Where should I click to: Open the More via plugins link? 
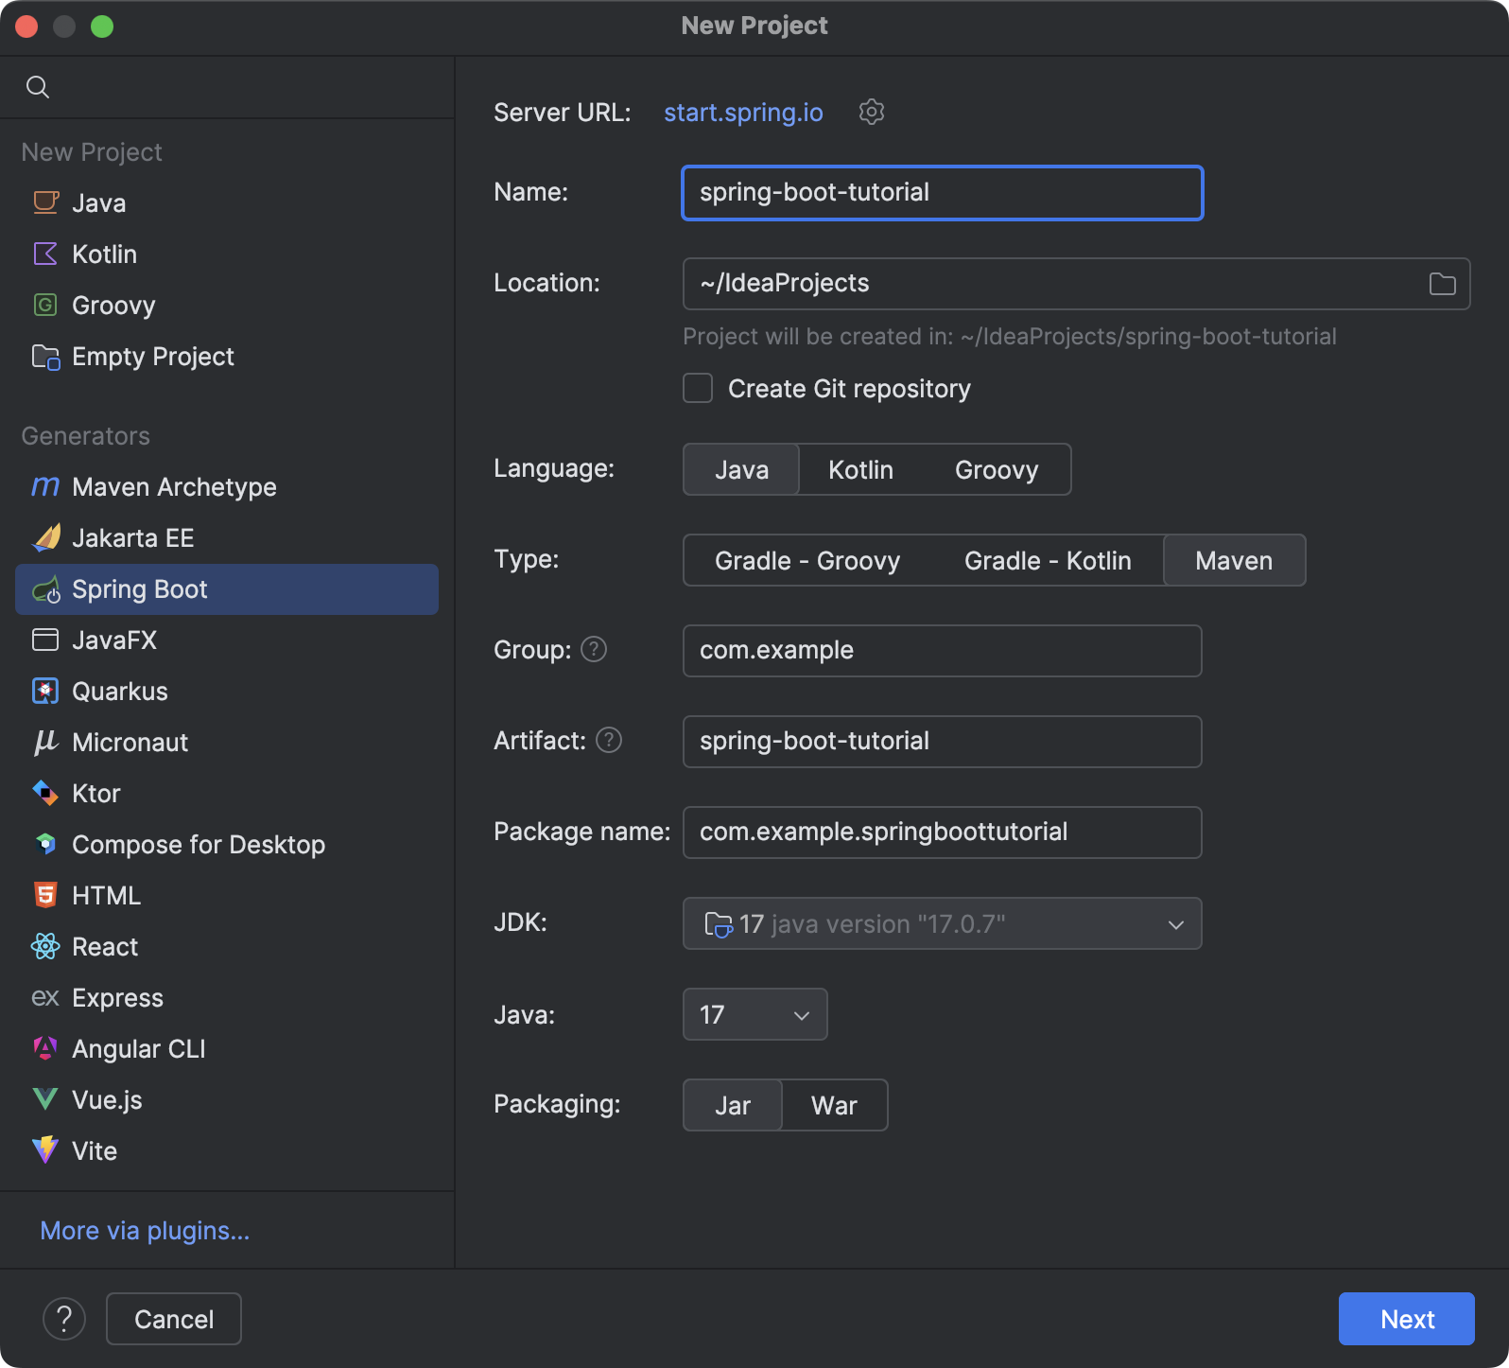point(145,1231)
